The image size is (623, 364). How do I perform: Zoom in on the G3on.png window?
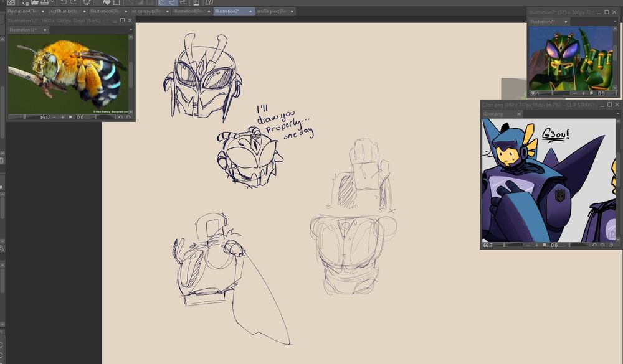536,245
